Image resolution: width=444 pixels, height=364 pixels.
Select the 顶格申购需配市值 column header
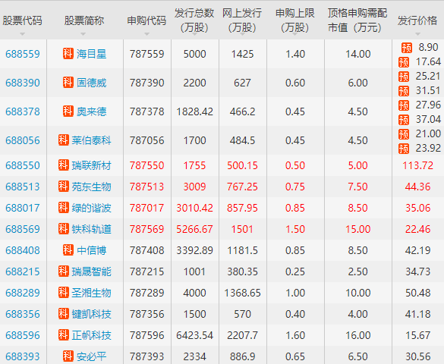point(357,20)
